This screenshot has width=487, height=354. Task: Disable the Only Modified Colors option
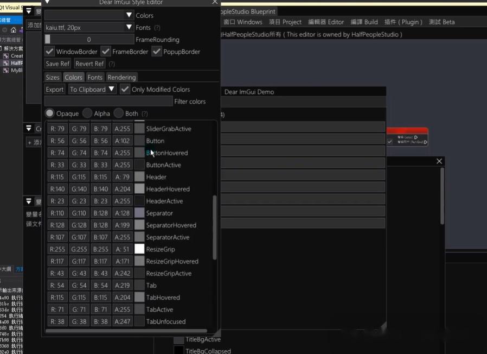coord(124,89)
